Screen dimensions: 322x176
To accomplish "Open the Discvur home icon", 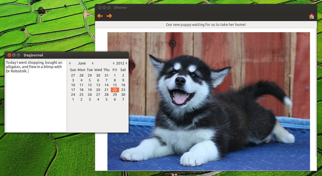I will coord(311,16).
